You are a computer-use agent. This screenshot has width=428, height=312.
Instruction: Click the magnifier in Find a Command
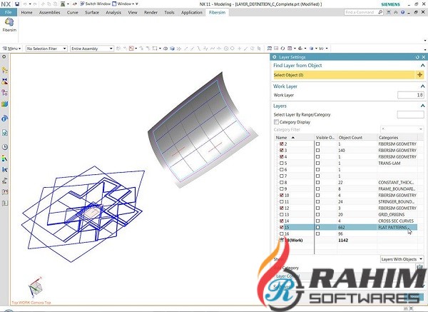coord(380,12)
